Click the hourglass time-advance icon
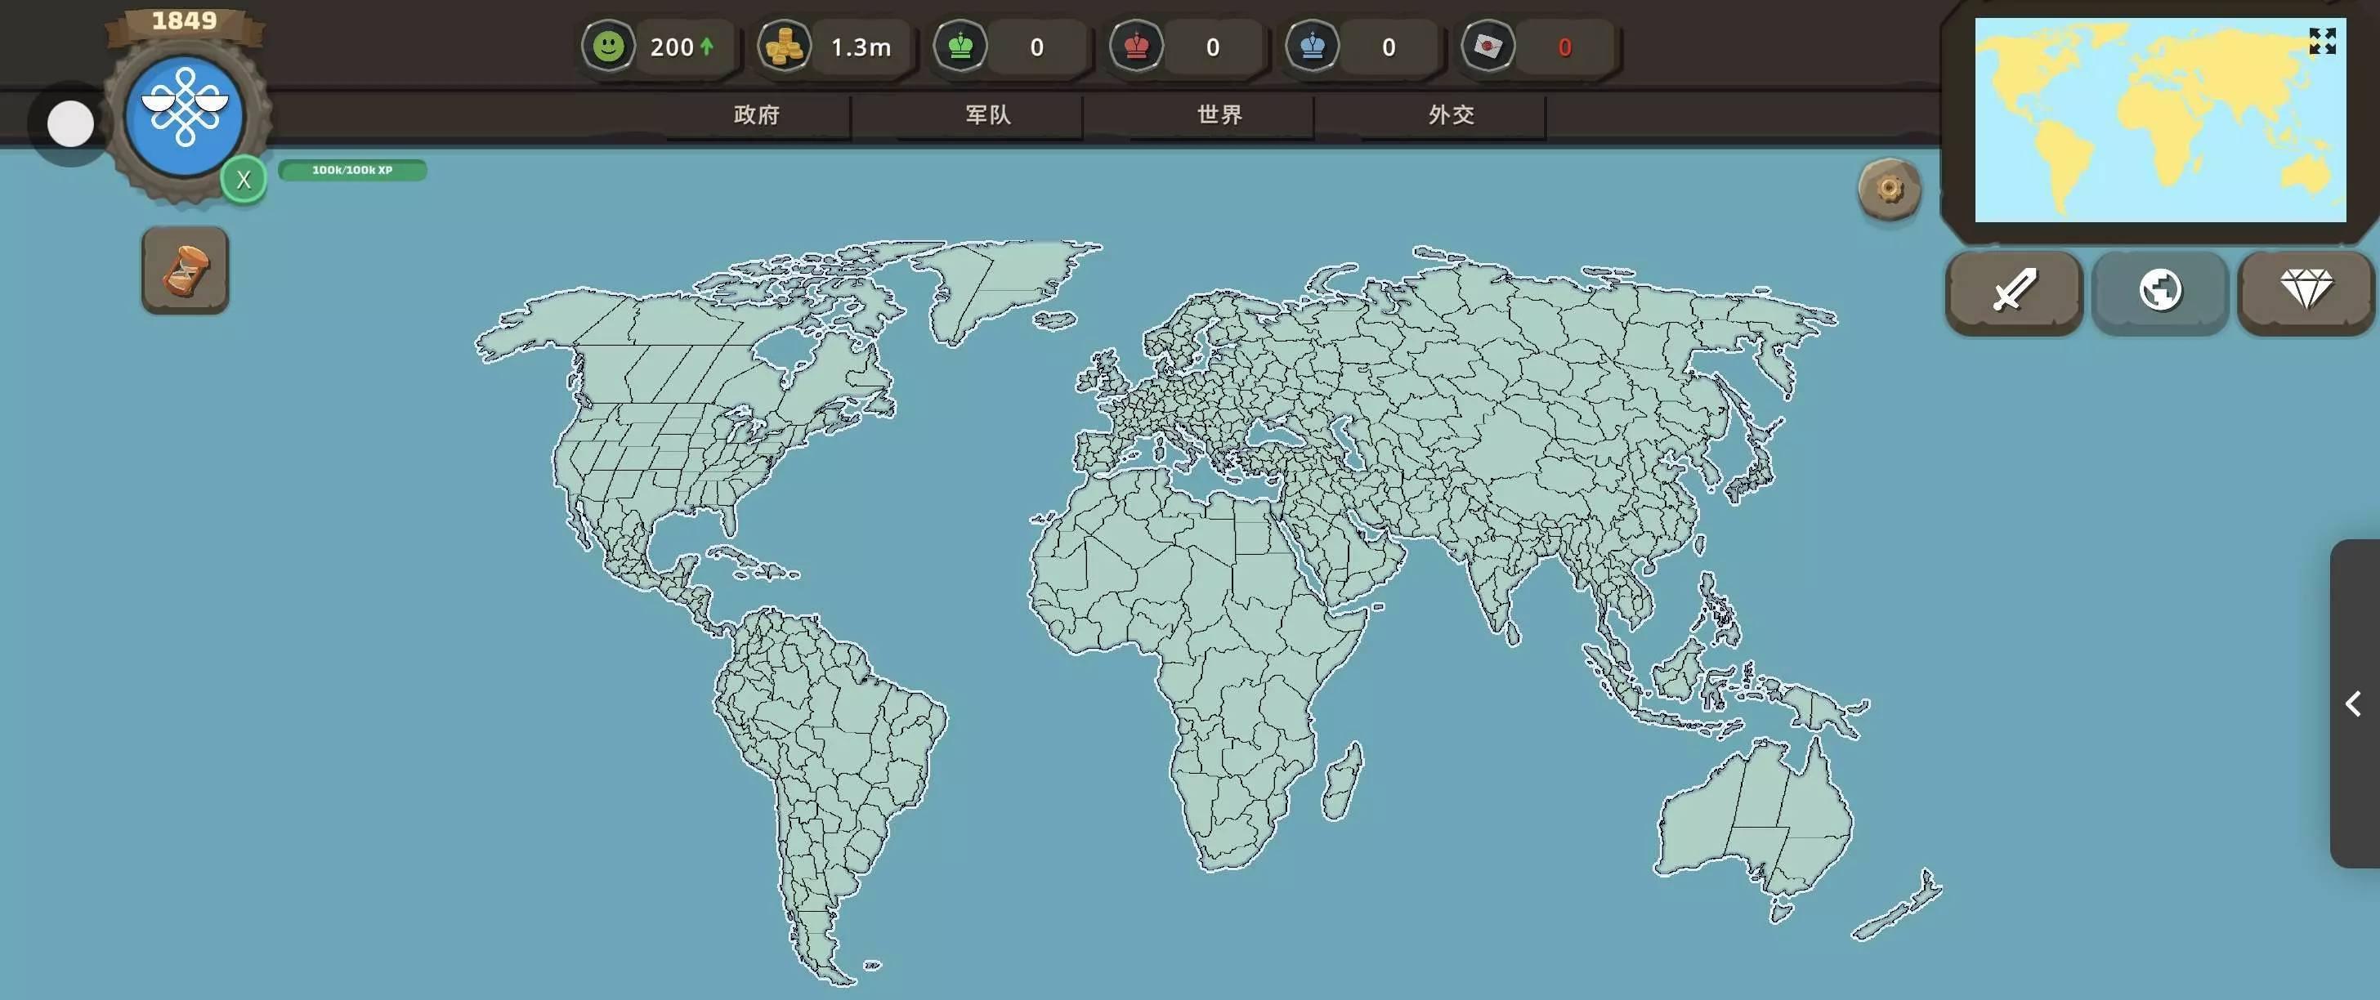The height and width of the screenshot is (1000, 2380). [x=185, y=270]
